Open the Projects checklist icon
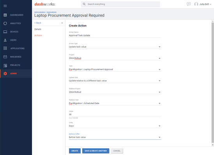 click(x=5, y=65)
